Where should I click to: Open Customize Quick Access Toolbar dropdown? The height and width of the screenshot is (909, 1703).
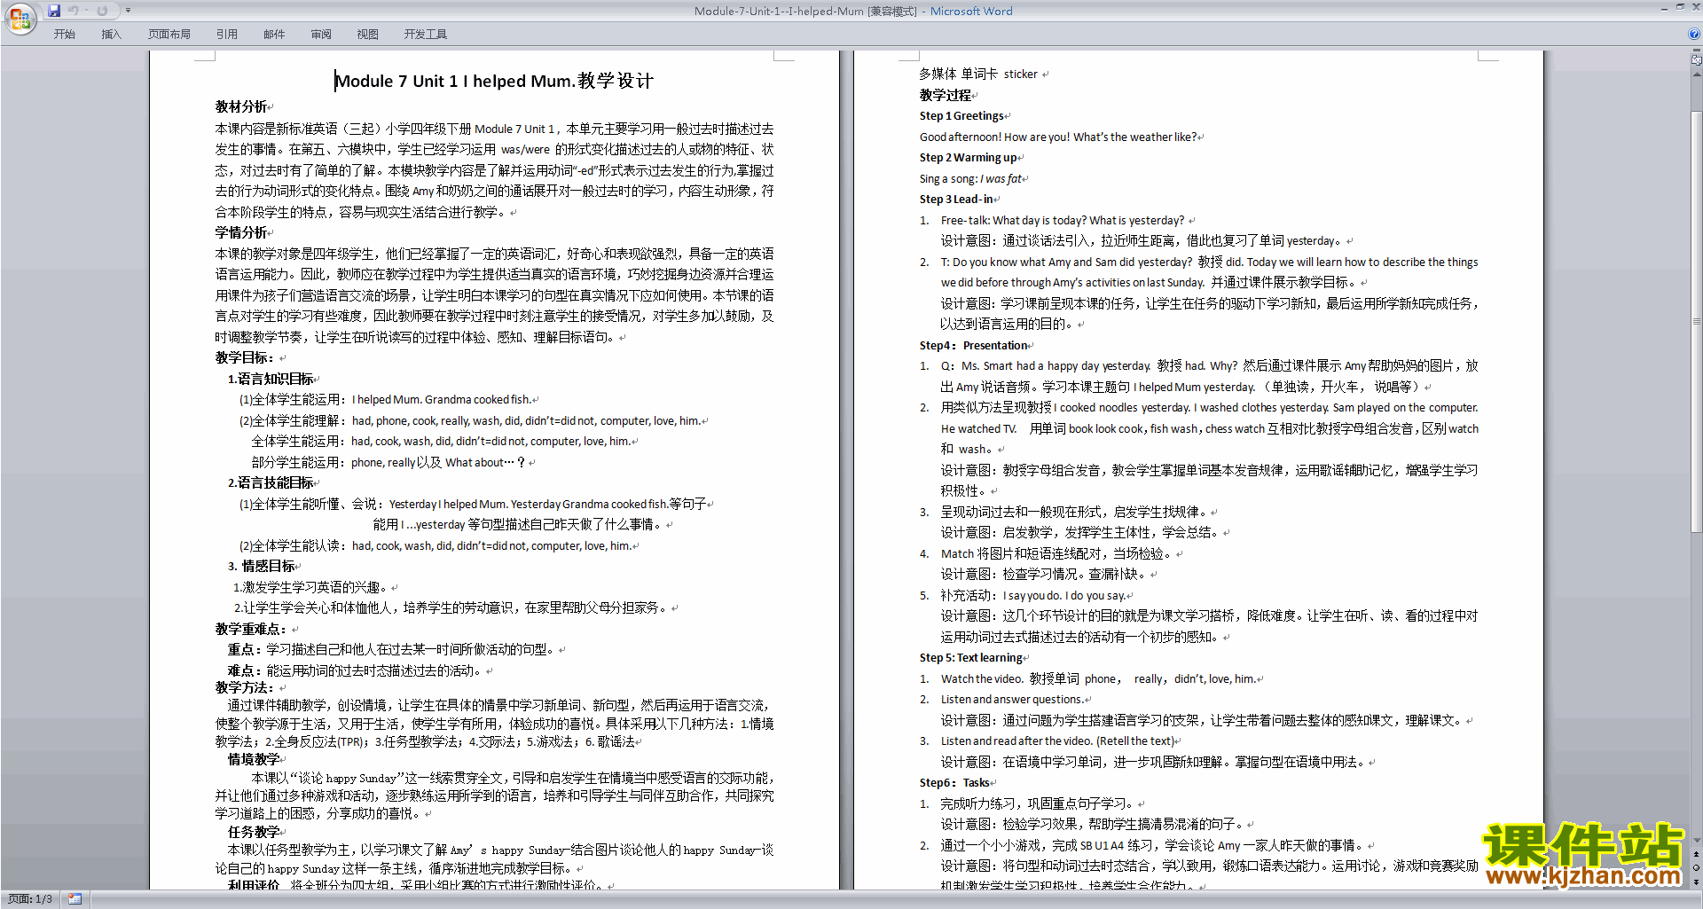tap(128, 11)
